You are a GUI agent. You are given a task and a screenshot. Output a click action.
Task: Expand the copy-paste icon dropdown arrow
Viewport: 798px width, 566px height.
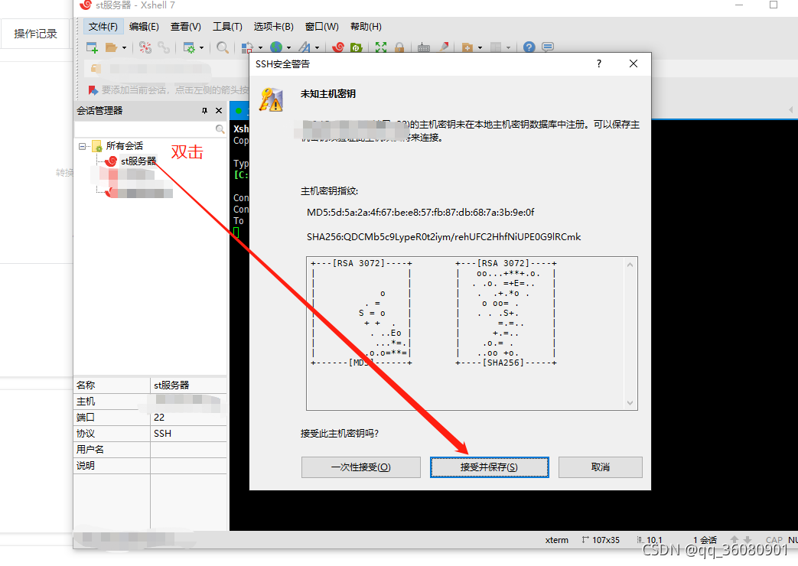[x=260, y=48]
